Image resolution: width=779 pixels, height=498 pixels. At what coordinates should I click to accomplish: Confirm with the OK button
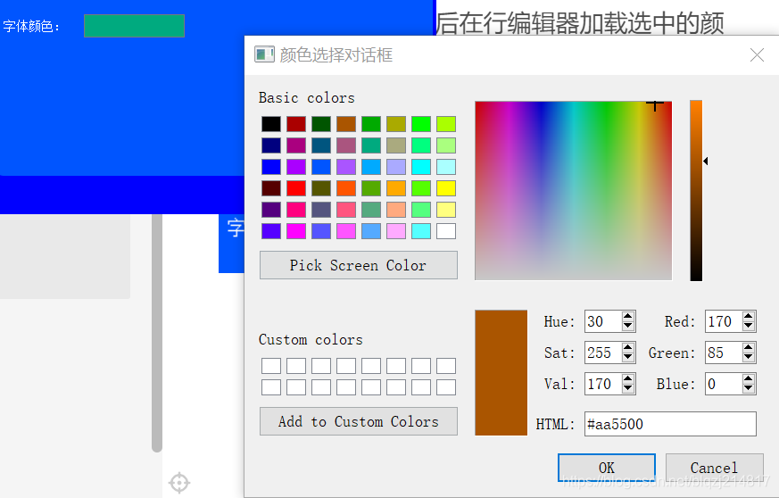[607, 468]
